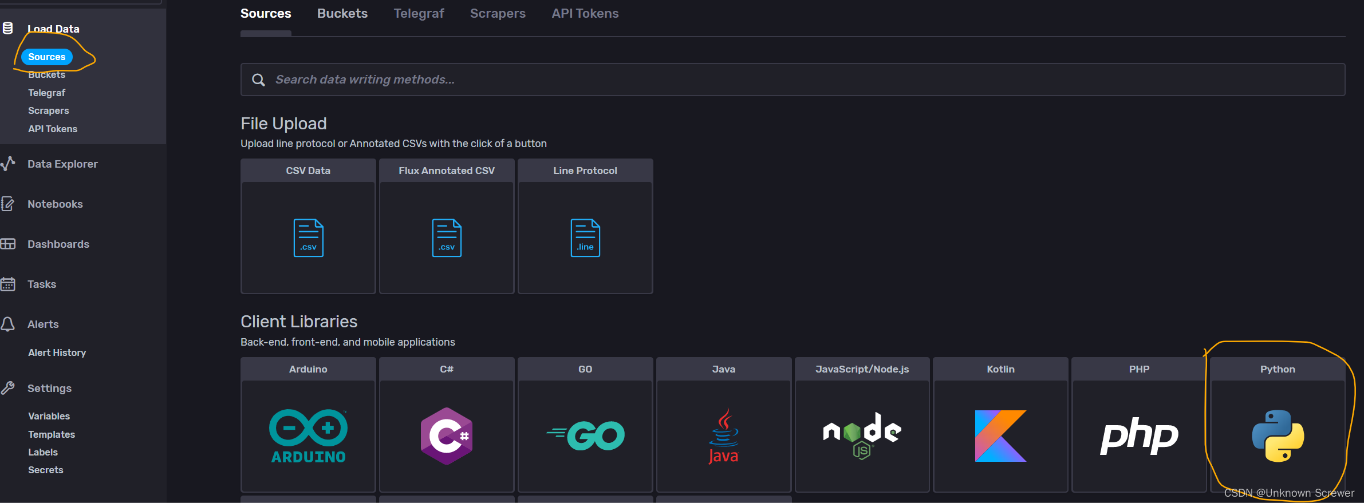
Task: Click the Flux Annotated CSV card title
Action: [x=447, y=171]
